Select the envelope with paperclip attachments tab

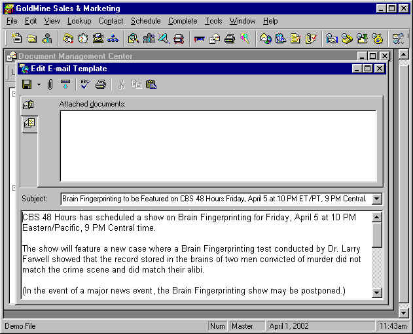(28, 105)
